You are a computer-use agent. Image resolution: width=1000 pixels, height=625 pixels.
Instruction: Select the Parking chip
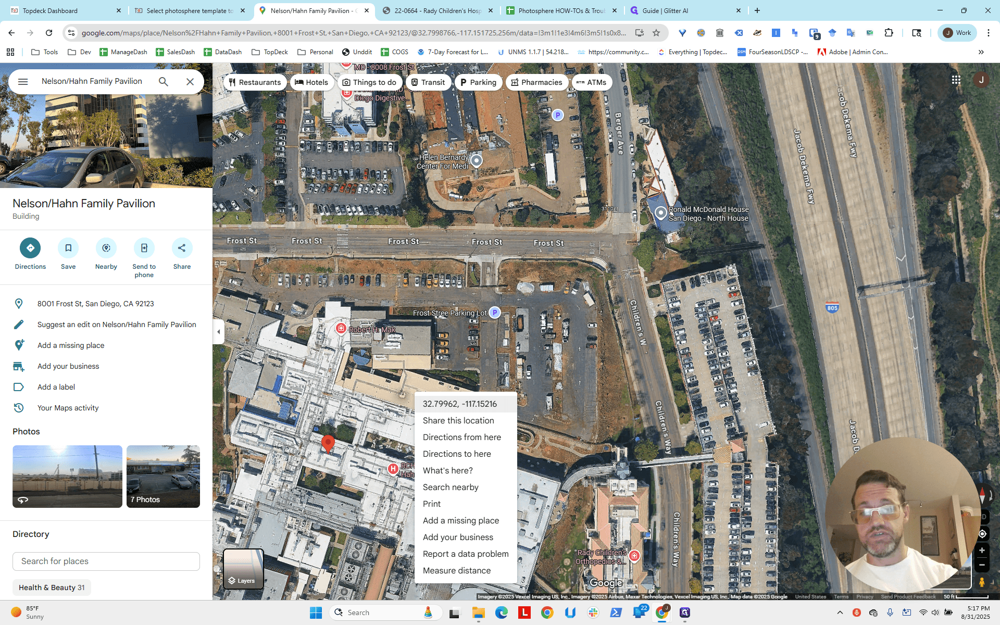478,82
